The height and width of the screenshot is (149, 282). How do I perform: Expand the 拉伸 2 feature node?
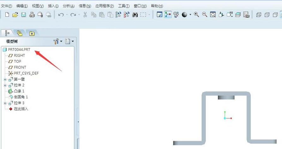click(5, 85)
